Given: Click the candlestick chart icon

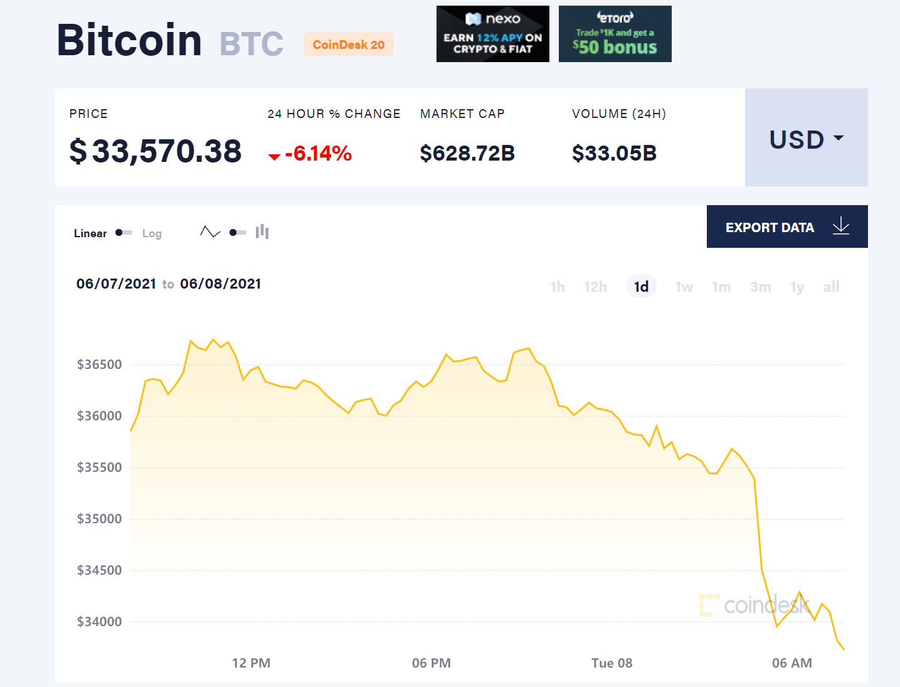Looking at the screenshot, I should coord(262,232).
